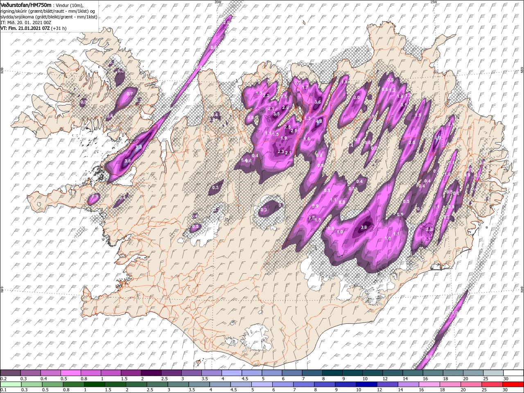This screenshot has width=524, height=393.
Task: Pick the lower legend pale green 0.1 swatch
Action: tap(11, 384)
